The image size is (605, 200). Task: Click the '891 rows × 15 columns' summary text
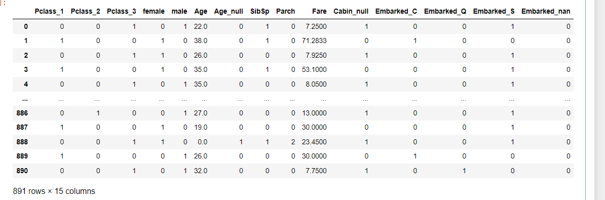tap(54, 191)
